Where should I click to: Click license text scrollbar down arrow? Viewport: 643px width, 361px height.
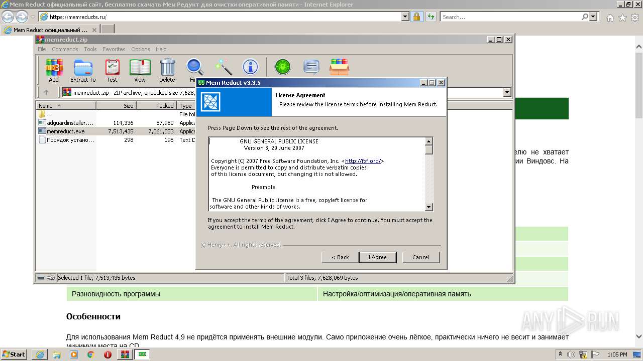(x=428, y=207)
